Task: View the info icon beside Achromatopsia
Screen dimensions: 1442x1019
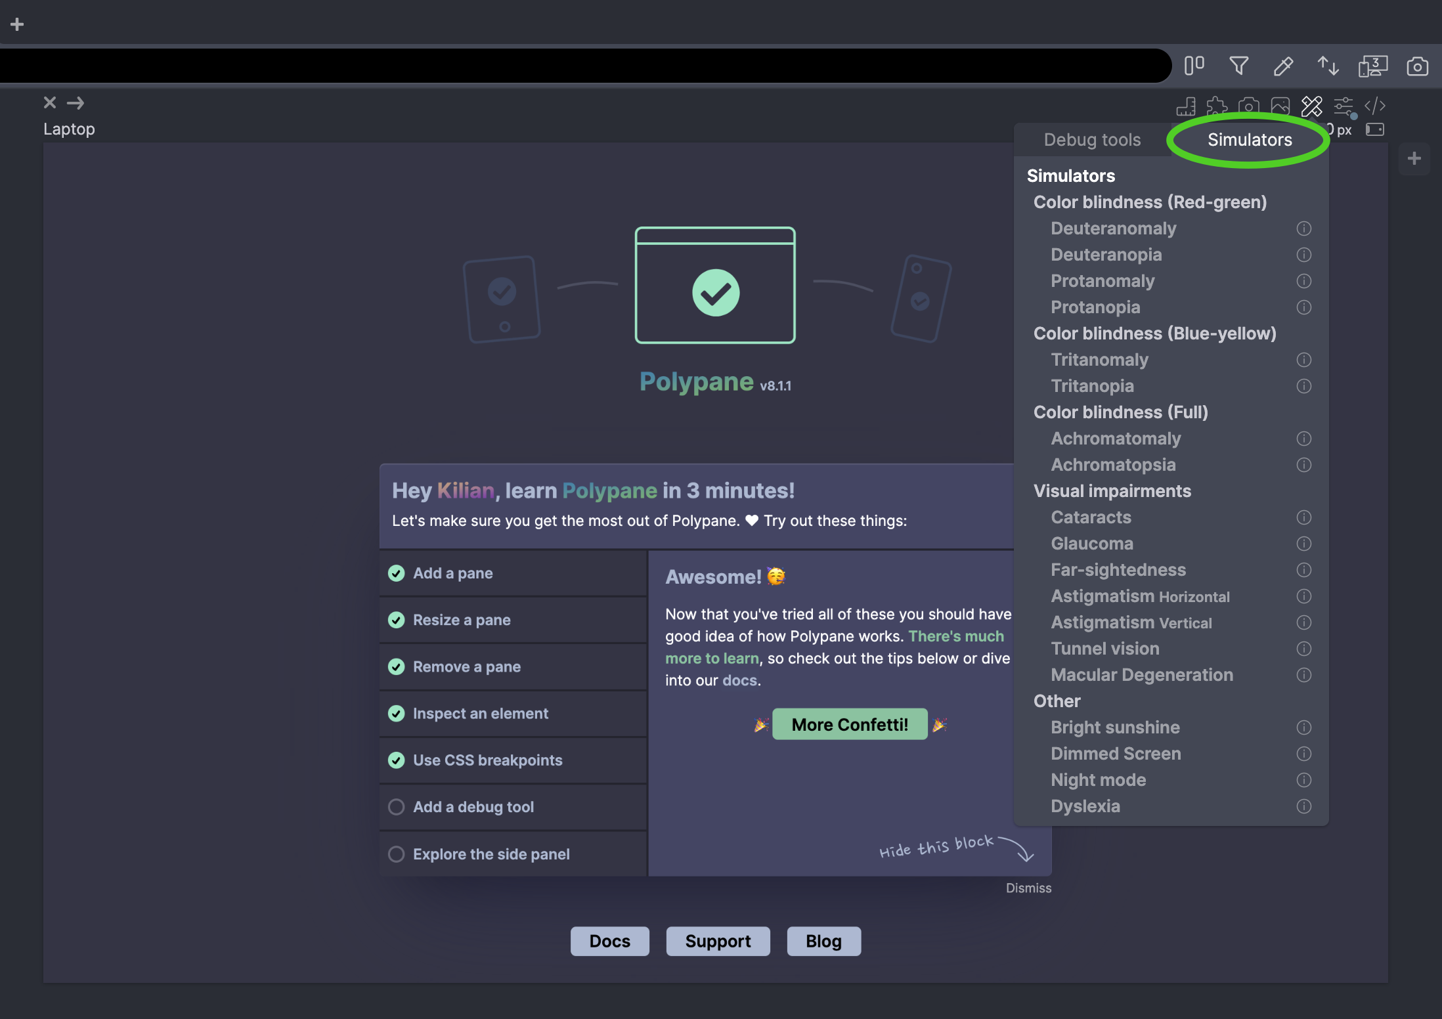Action: tap(1304, 465)
